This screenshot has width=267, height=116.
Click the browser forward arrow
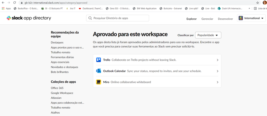click(9, 3)
